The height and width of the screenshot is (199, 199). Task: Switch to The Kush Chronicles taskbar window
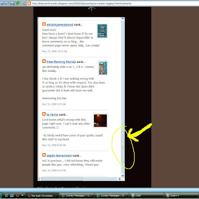pyautogui.click(x=42, y=196)
